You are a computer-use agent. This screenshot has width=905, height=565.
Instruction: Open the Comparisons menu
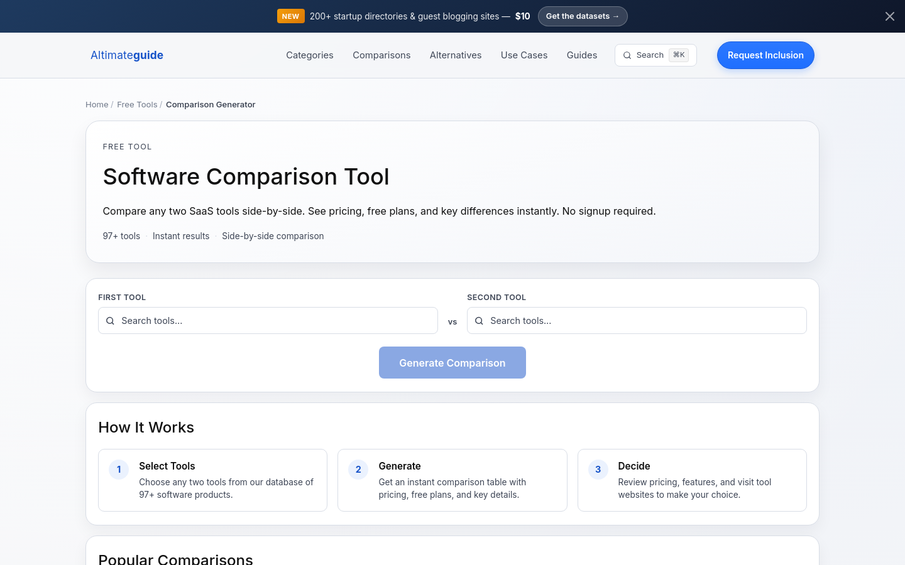pyautogui.click(x=381, y=55)
